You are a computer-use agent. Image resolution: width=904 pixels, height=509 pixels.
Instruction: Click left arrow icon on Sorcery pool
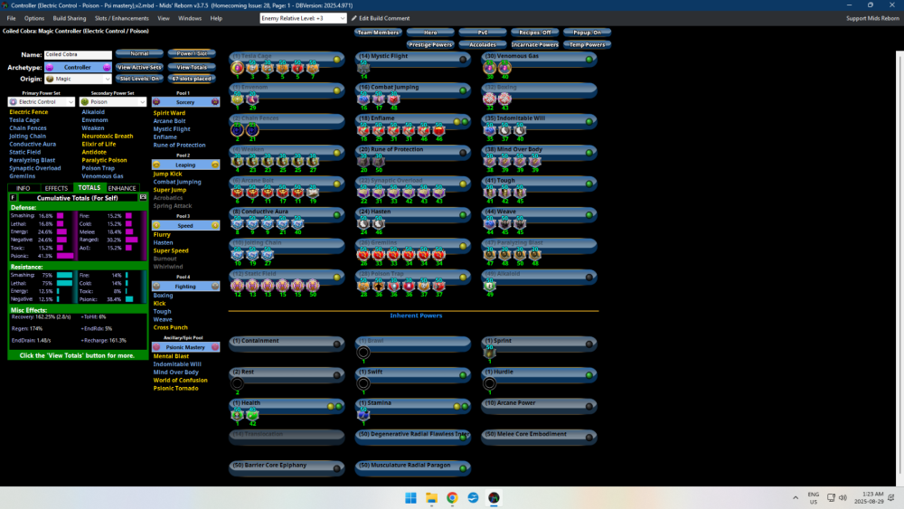tap(156, 102)
